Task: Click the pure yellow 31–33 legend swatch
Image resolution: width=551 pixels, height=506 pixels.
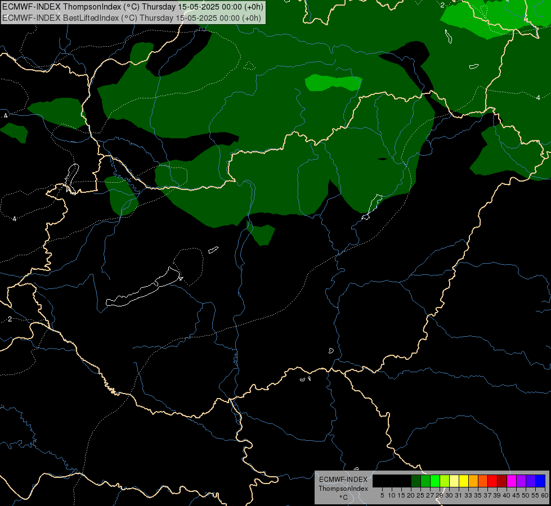Action: 464,481
